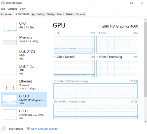This screenshot has height=134, width=147.
Task: Switch to the Details tab
Action: click(70, 14)
